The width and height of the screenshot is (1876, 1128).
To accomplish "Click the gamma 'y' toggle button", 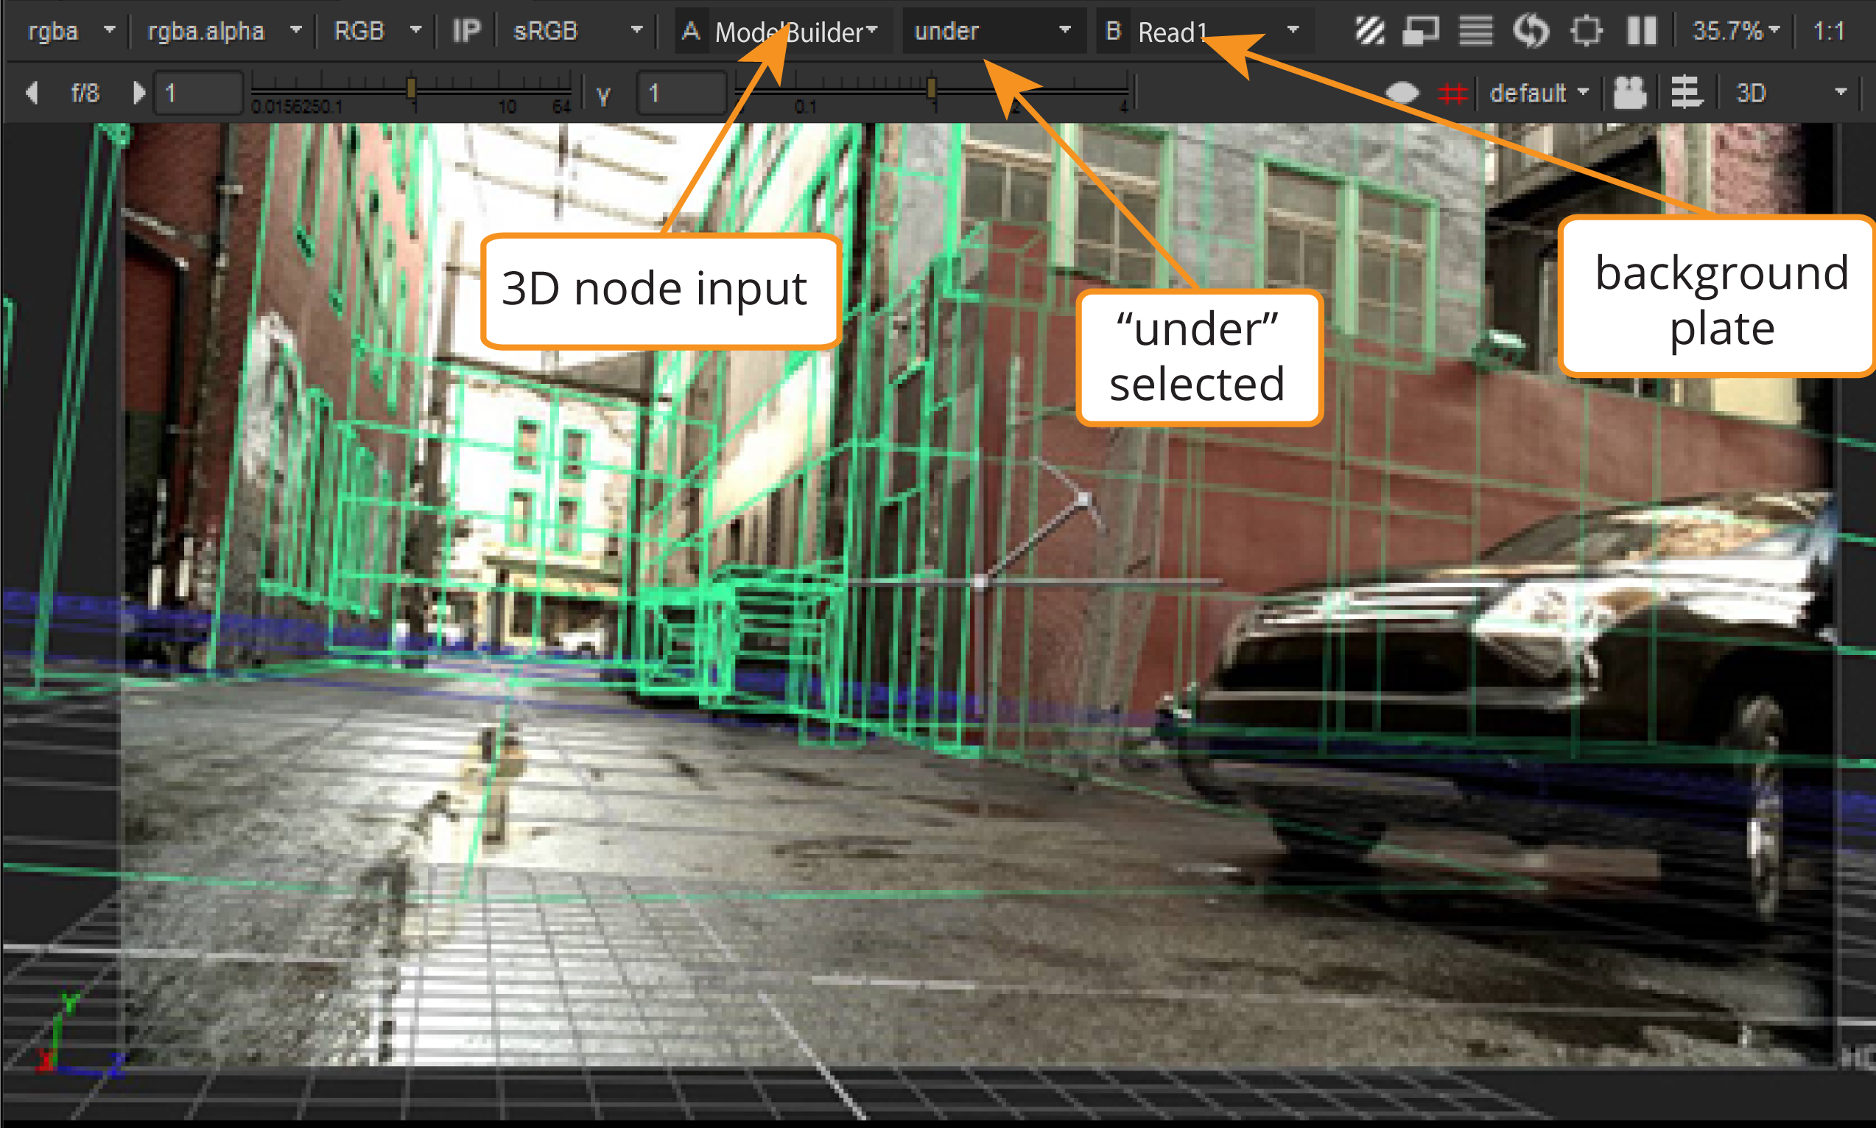I will pos(603,95).
